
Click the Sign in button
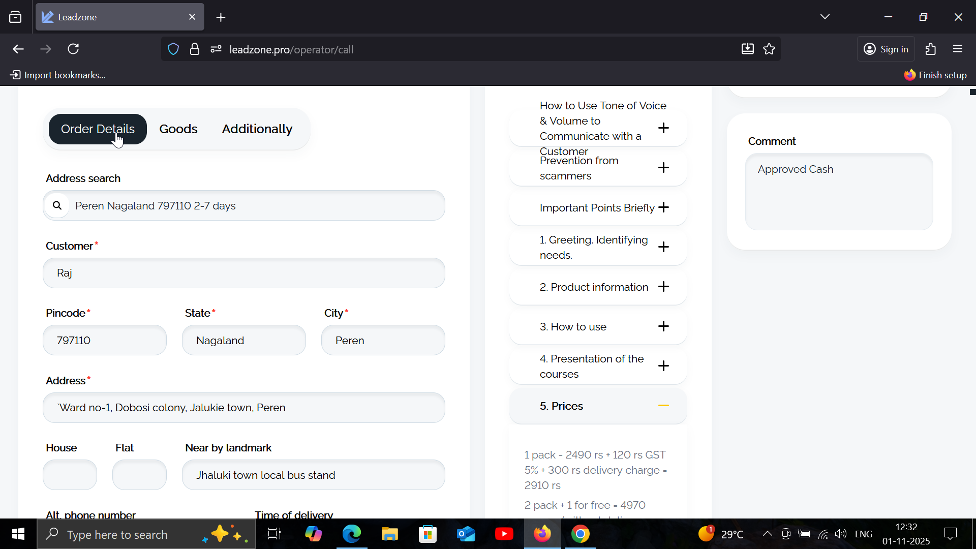coord(886,49)
